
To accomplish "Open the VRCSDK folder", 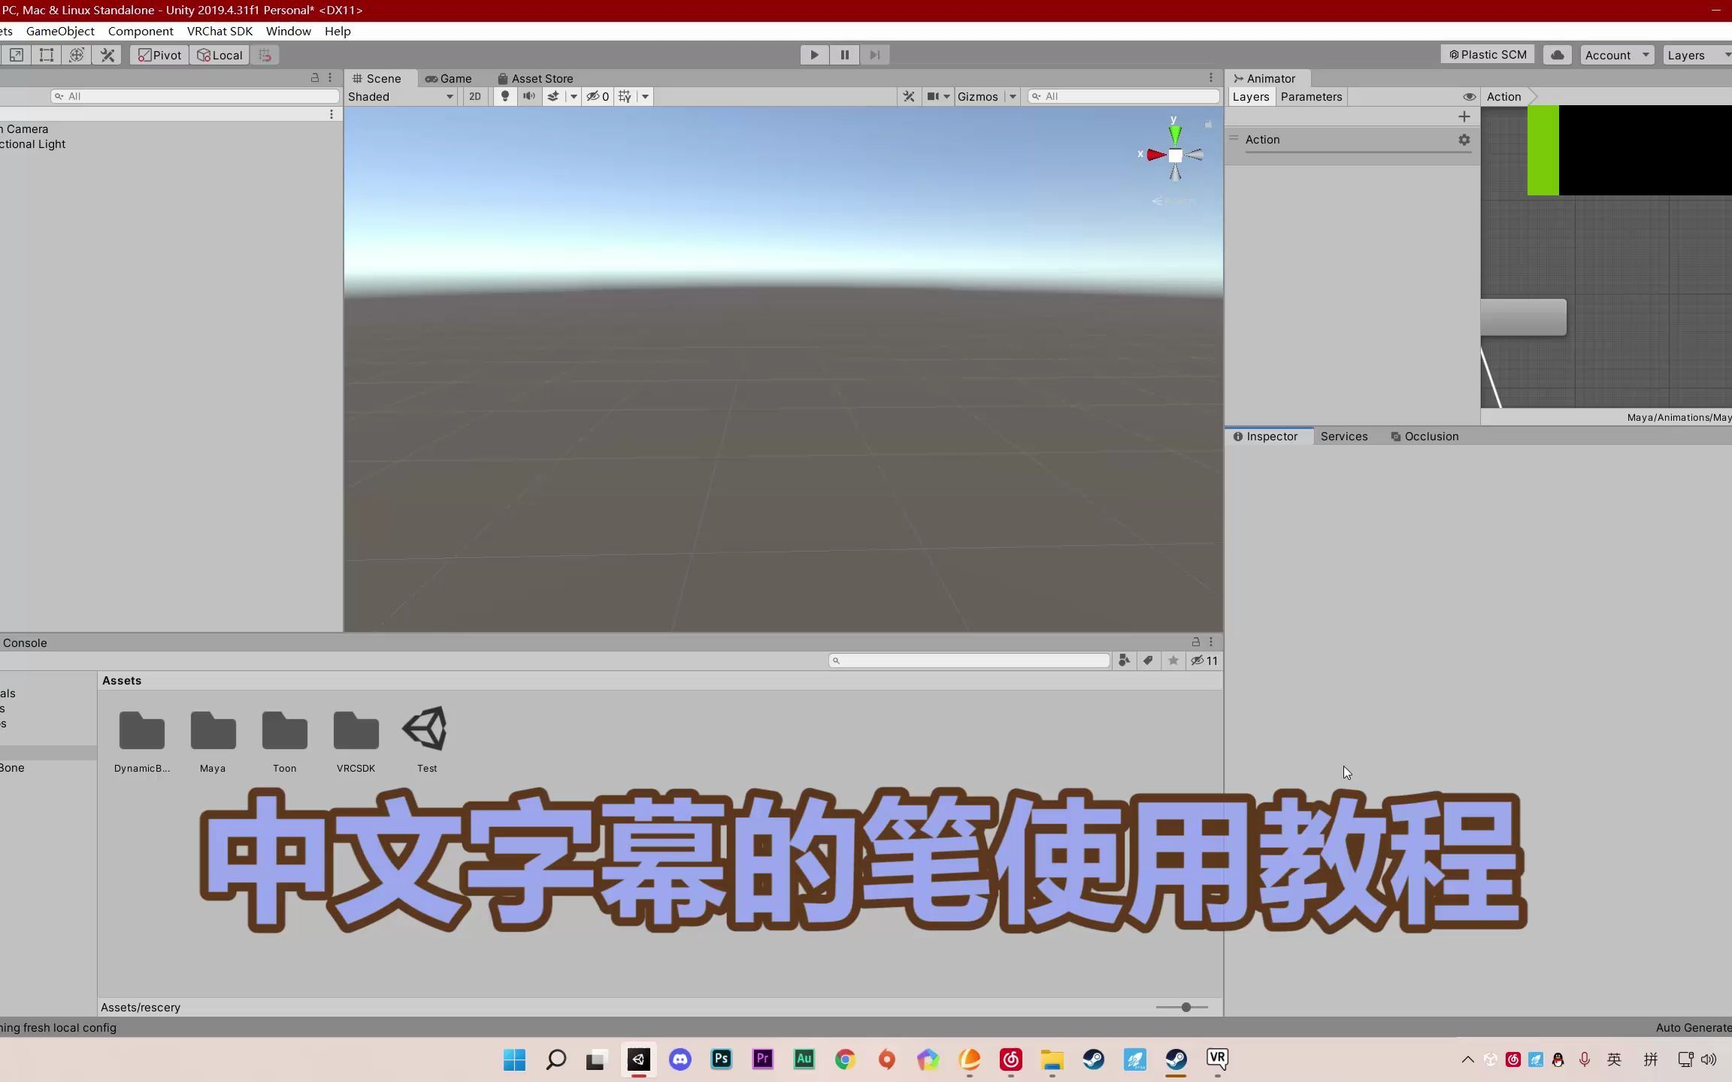I will coord(356,731).
